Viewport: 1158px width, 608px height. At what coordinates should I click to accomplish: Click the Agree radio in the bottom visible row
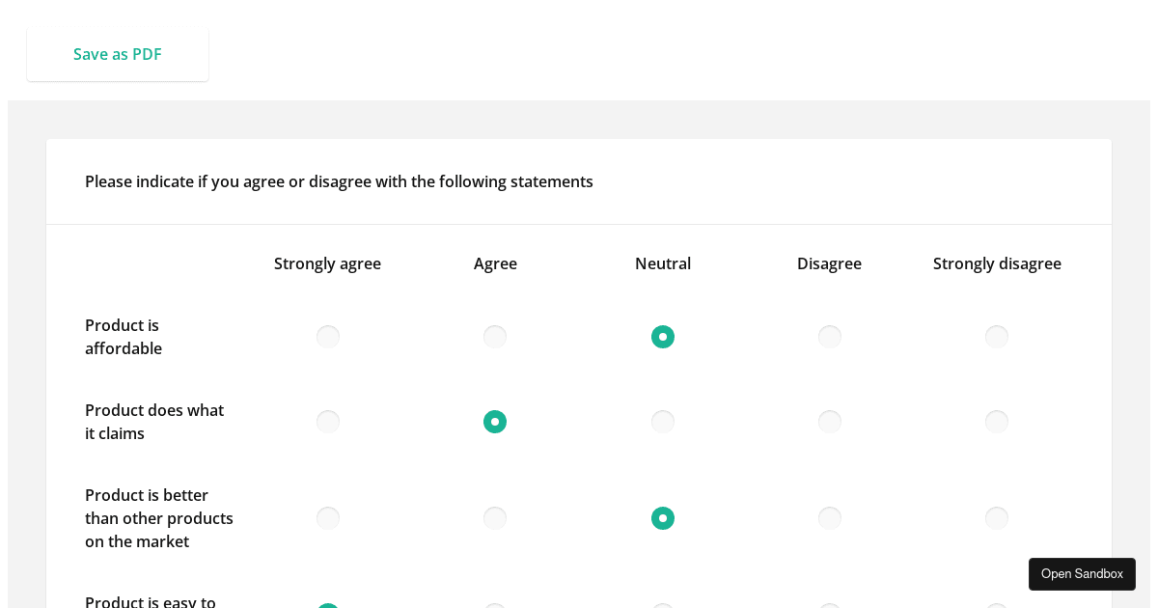495,605
